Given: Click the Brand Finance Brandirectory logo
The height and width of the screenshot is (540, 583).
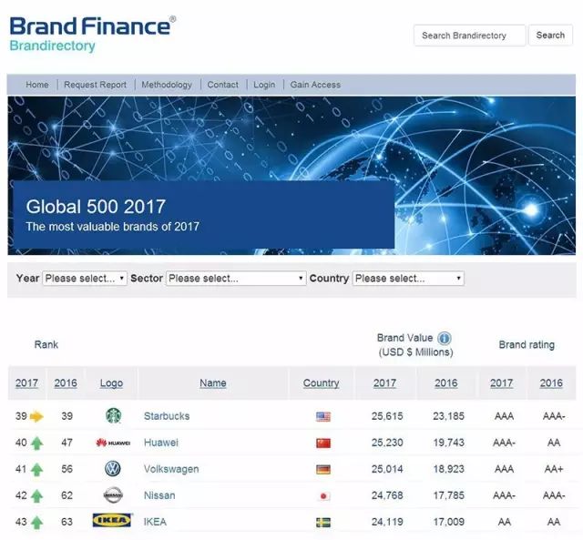Looking at the screenshot, I should tap(92, 35).
